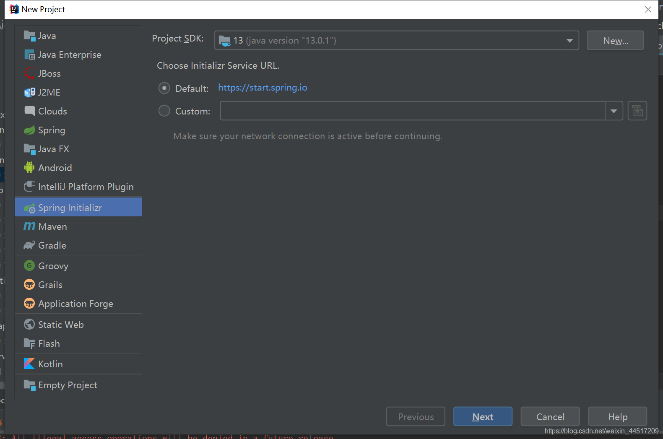Screen dimensions: 663x439
Task: Click the IntelliJ logo in title bar
Action: click(14, 9)
